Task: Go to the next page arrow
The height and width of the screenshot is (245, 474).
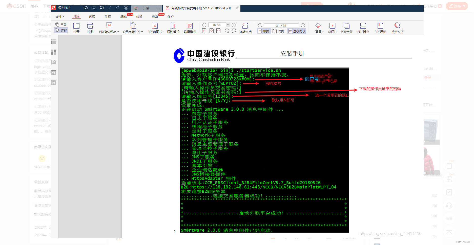Action: 303,25
